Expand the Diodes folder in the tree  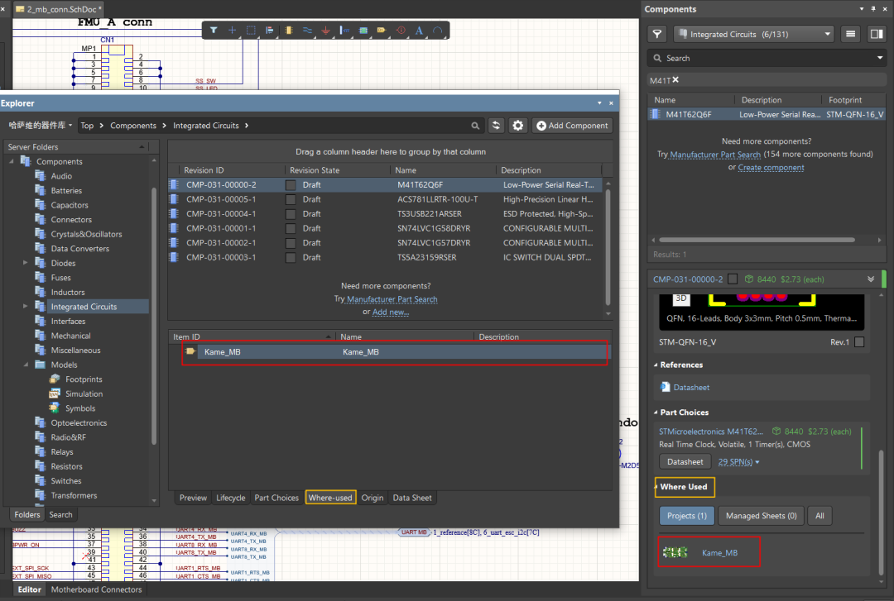(26, 263)
